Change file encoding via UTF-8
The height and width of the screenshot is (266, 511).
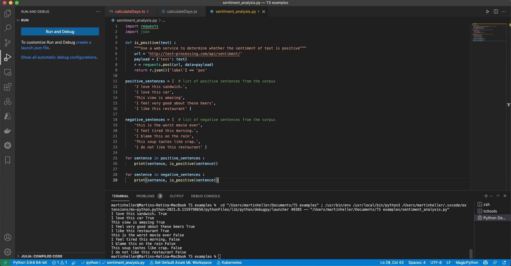436,263
